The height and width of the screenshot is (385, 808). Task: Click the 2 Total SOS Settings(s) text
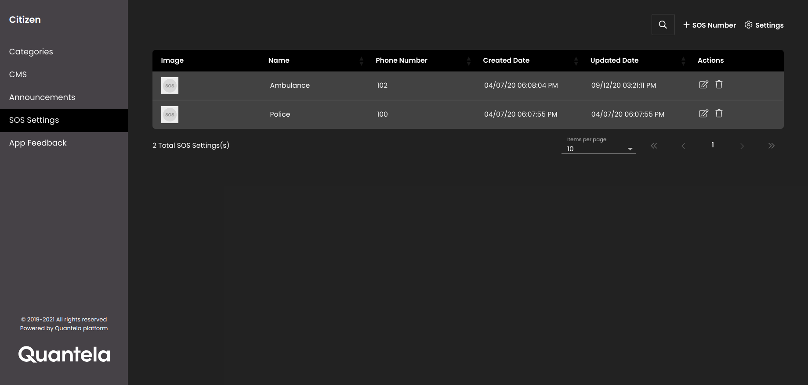[191, 145]
